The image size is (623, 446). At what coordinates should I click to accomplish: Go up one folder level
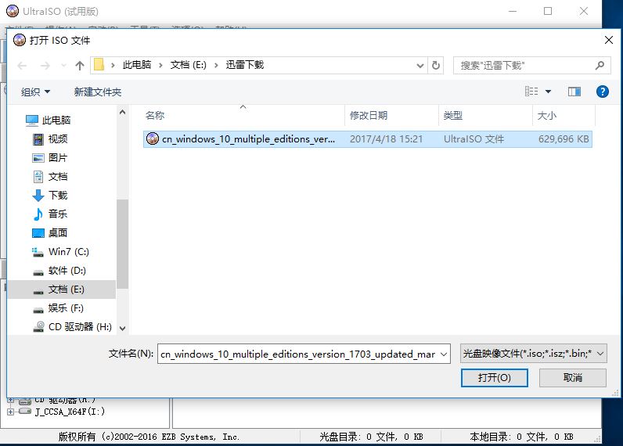tap(80, 66)
